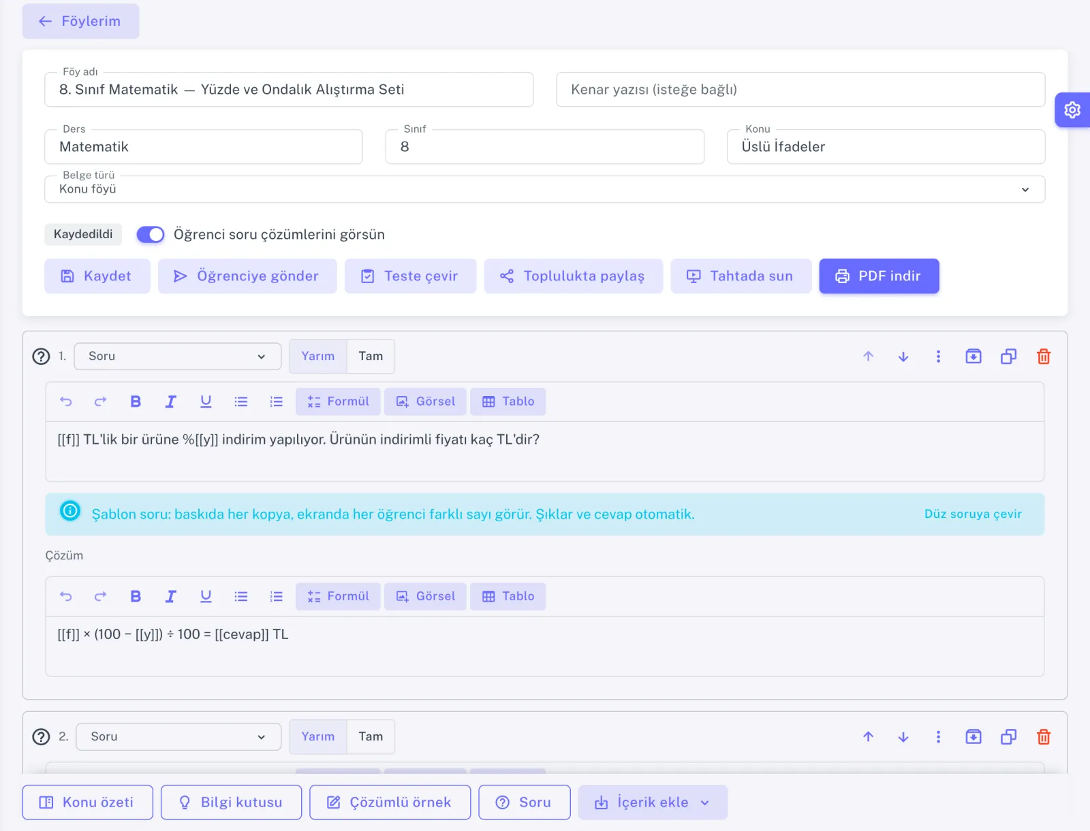The height and width of the screenshot is (831, 1090).
Task: Save question 1 to archive
Action: pyautogui.click(x=974, y=357)
